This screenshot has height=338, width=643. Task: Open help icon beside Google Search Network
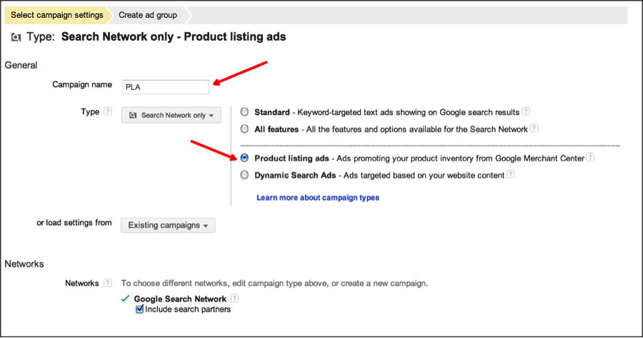click(x=235, y=299)
